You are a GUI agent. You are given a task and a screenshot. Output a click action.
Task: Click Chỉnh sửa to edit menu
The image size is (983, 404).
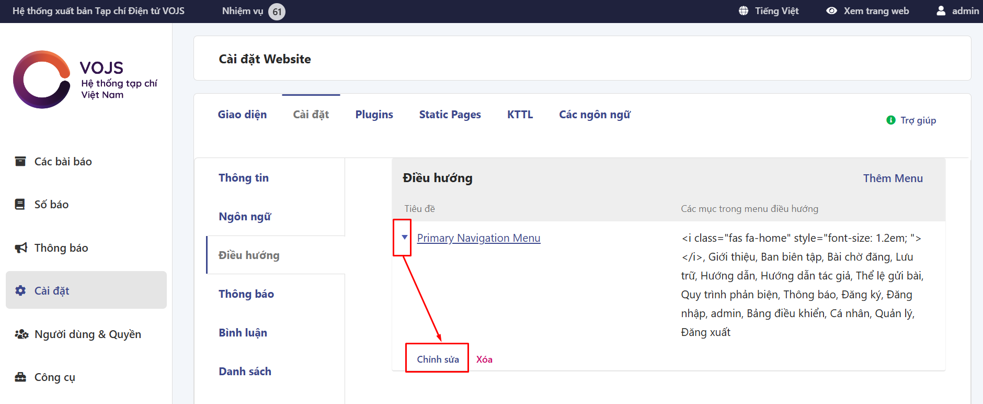(x=438, y=359)
